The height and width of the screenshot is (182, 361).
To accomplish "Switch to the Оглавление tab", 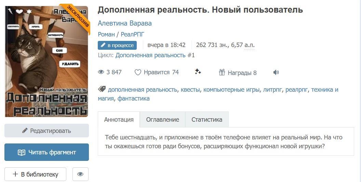I will tap(162, 120).
